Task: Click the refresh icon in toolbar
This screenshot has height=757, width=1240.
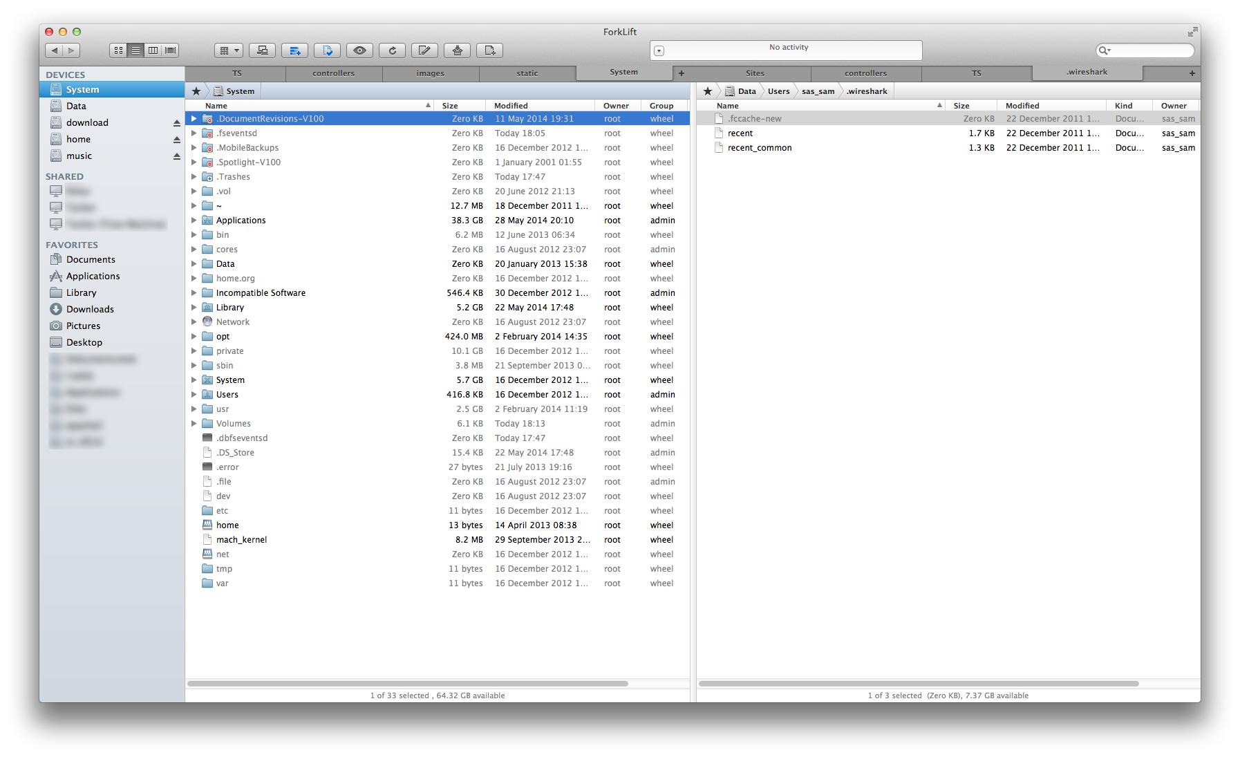Action: (392, 50)
